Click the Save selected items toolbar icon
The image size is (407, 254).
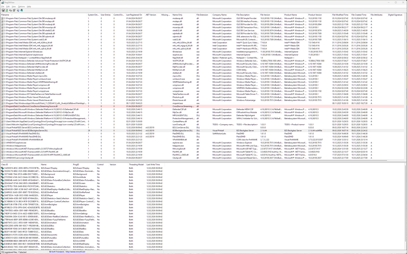[x=3, y=10]
